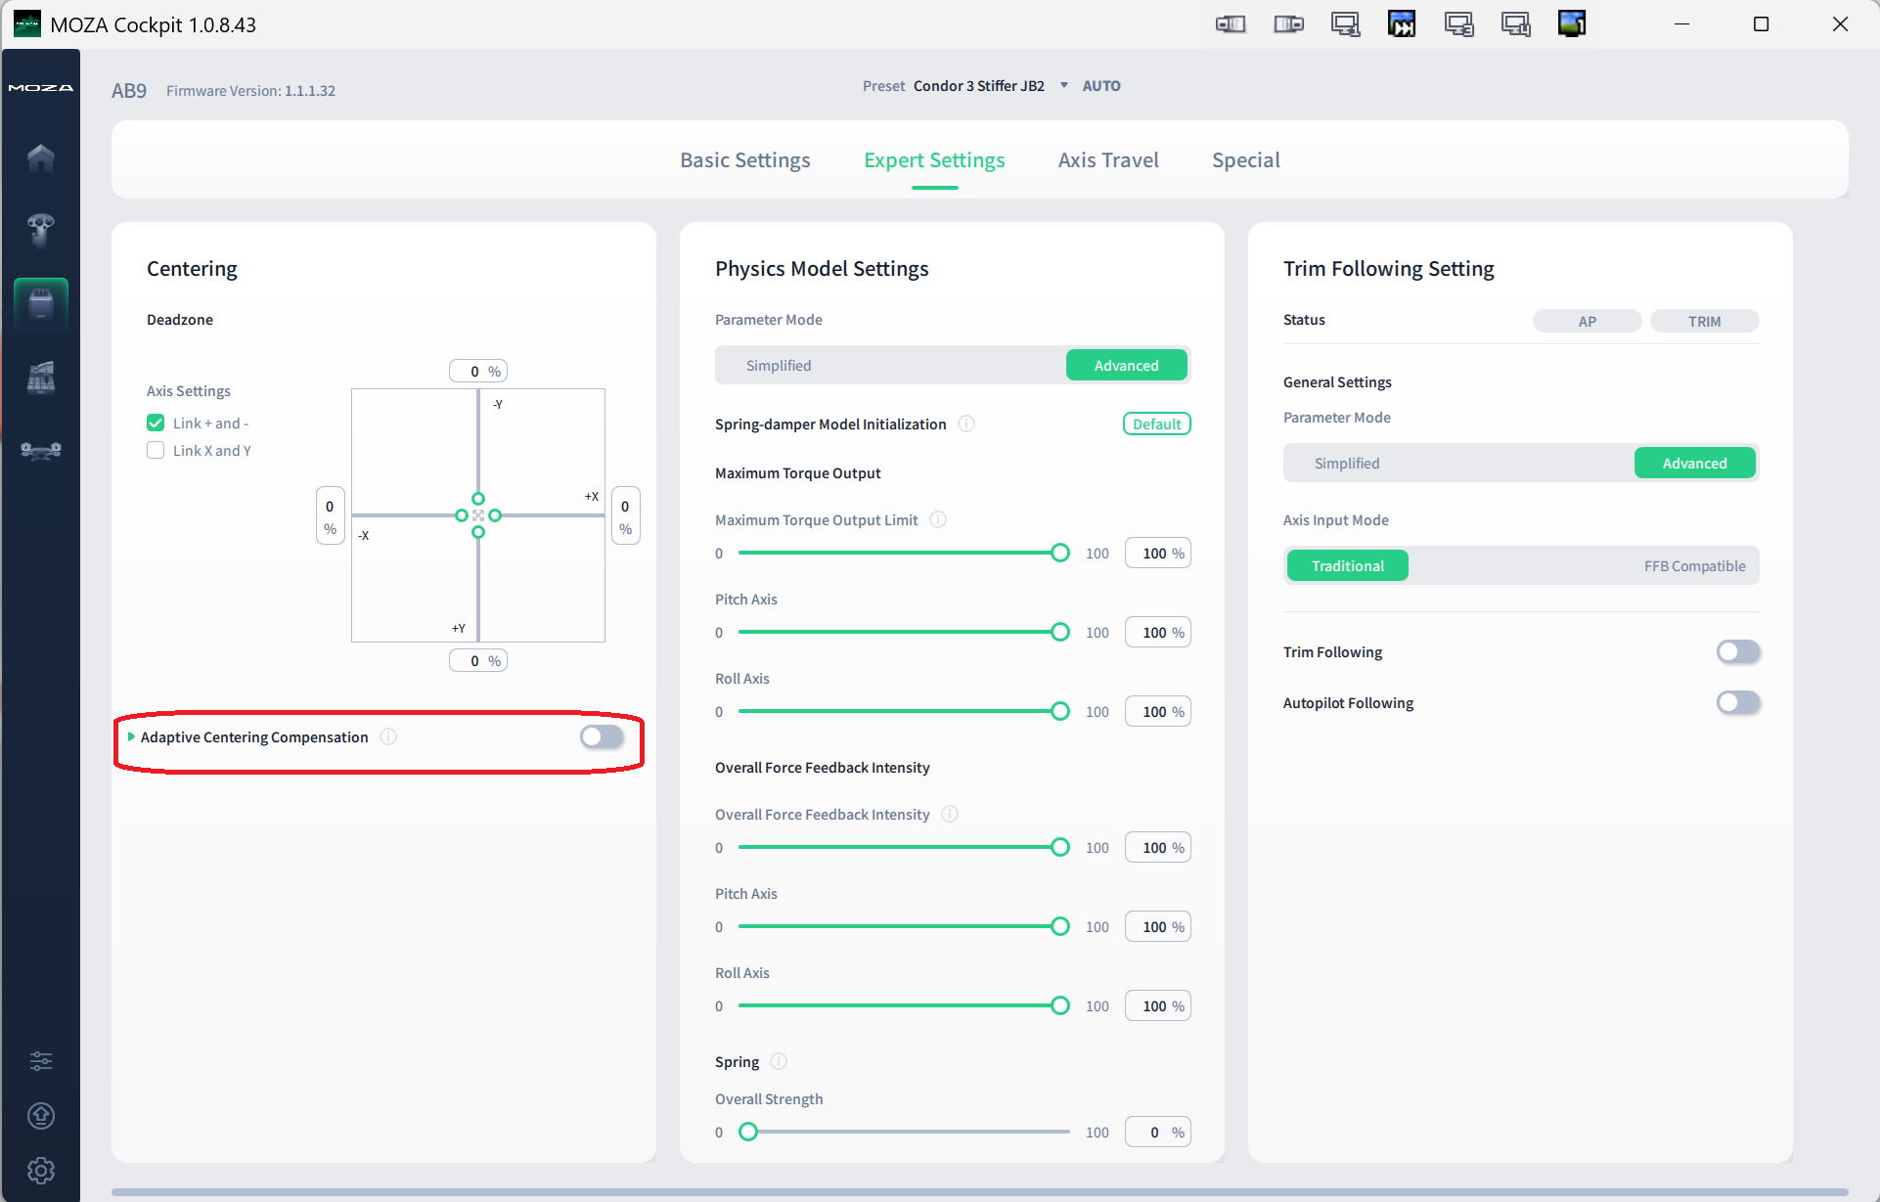
Task: Open the settings gear in sidebar
Action: (41, 1170)
